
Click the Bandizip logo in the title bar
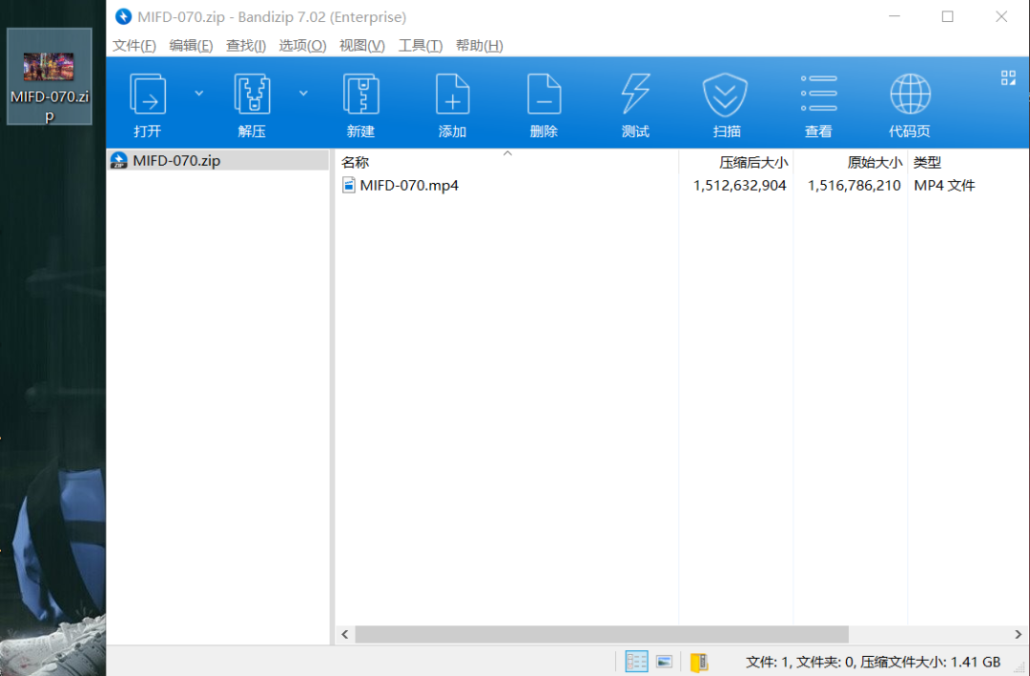(123, 16)
